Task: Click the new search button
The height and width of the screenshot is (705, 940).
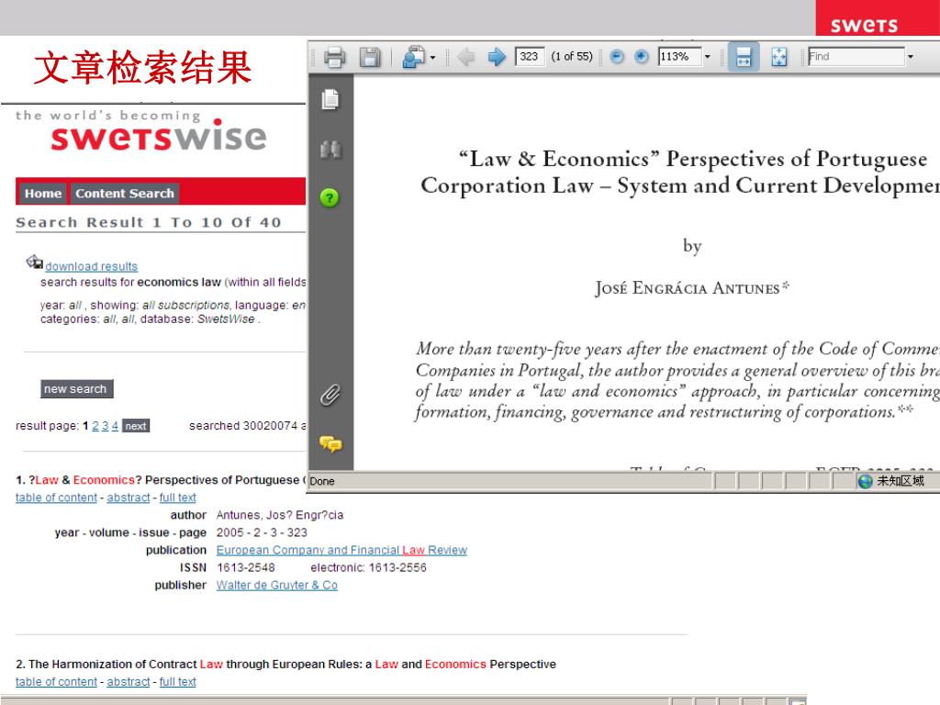Action: tap(76, 389)
